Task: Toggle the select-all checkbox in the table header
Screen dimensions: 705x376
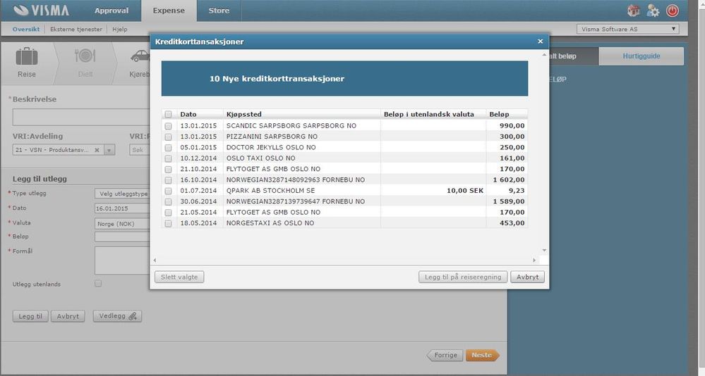Action: tap(168, 114)
